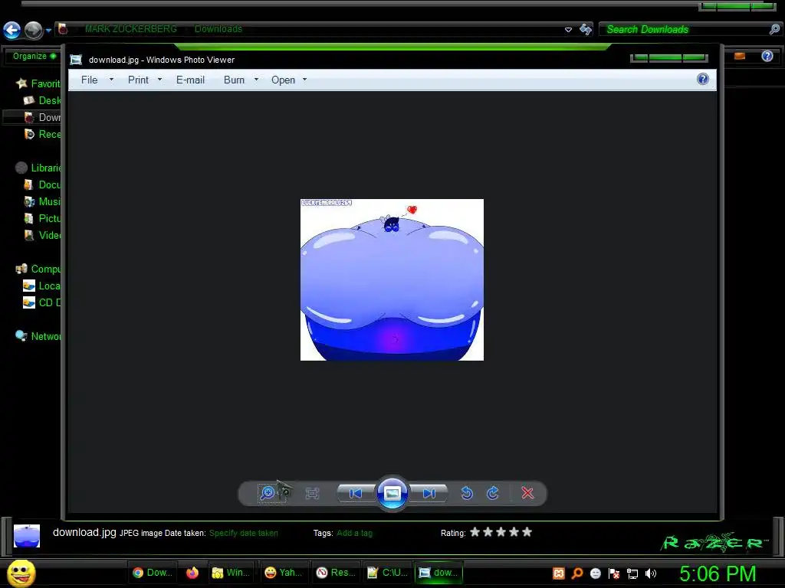This screenshot has height=588, width=785.
Task: Open the zoom magnifier control in Photo Viewer
Action: [268, 493]
